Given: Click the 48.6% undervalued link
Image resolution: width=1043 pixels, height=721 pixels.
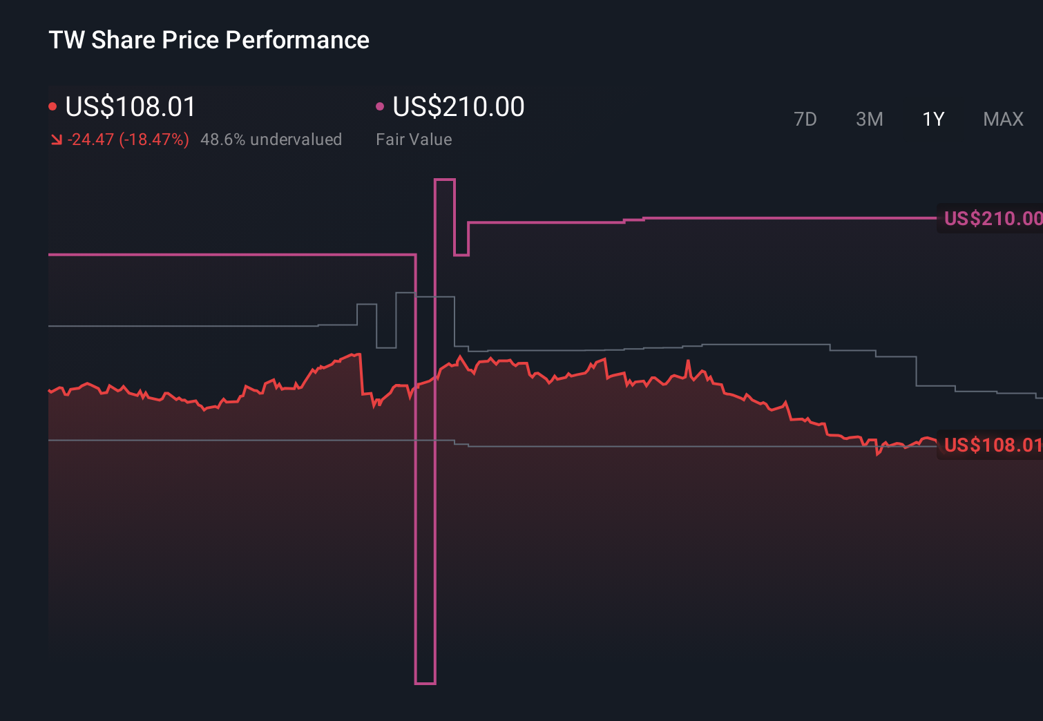Looking at the screenshot, I should click(x=271, y=139).
